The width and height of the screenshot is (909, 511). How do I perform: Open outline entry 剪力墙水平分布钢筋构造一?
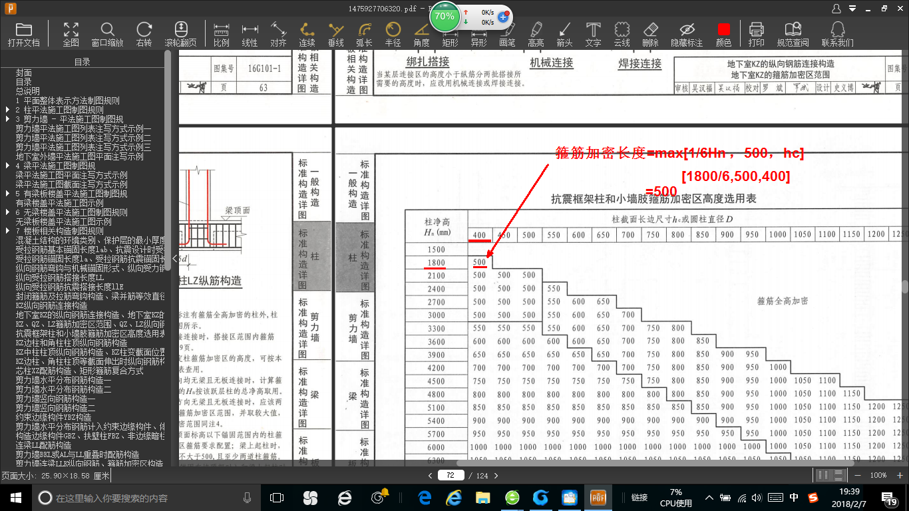[64, 380]
